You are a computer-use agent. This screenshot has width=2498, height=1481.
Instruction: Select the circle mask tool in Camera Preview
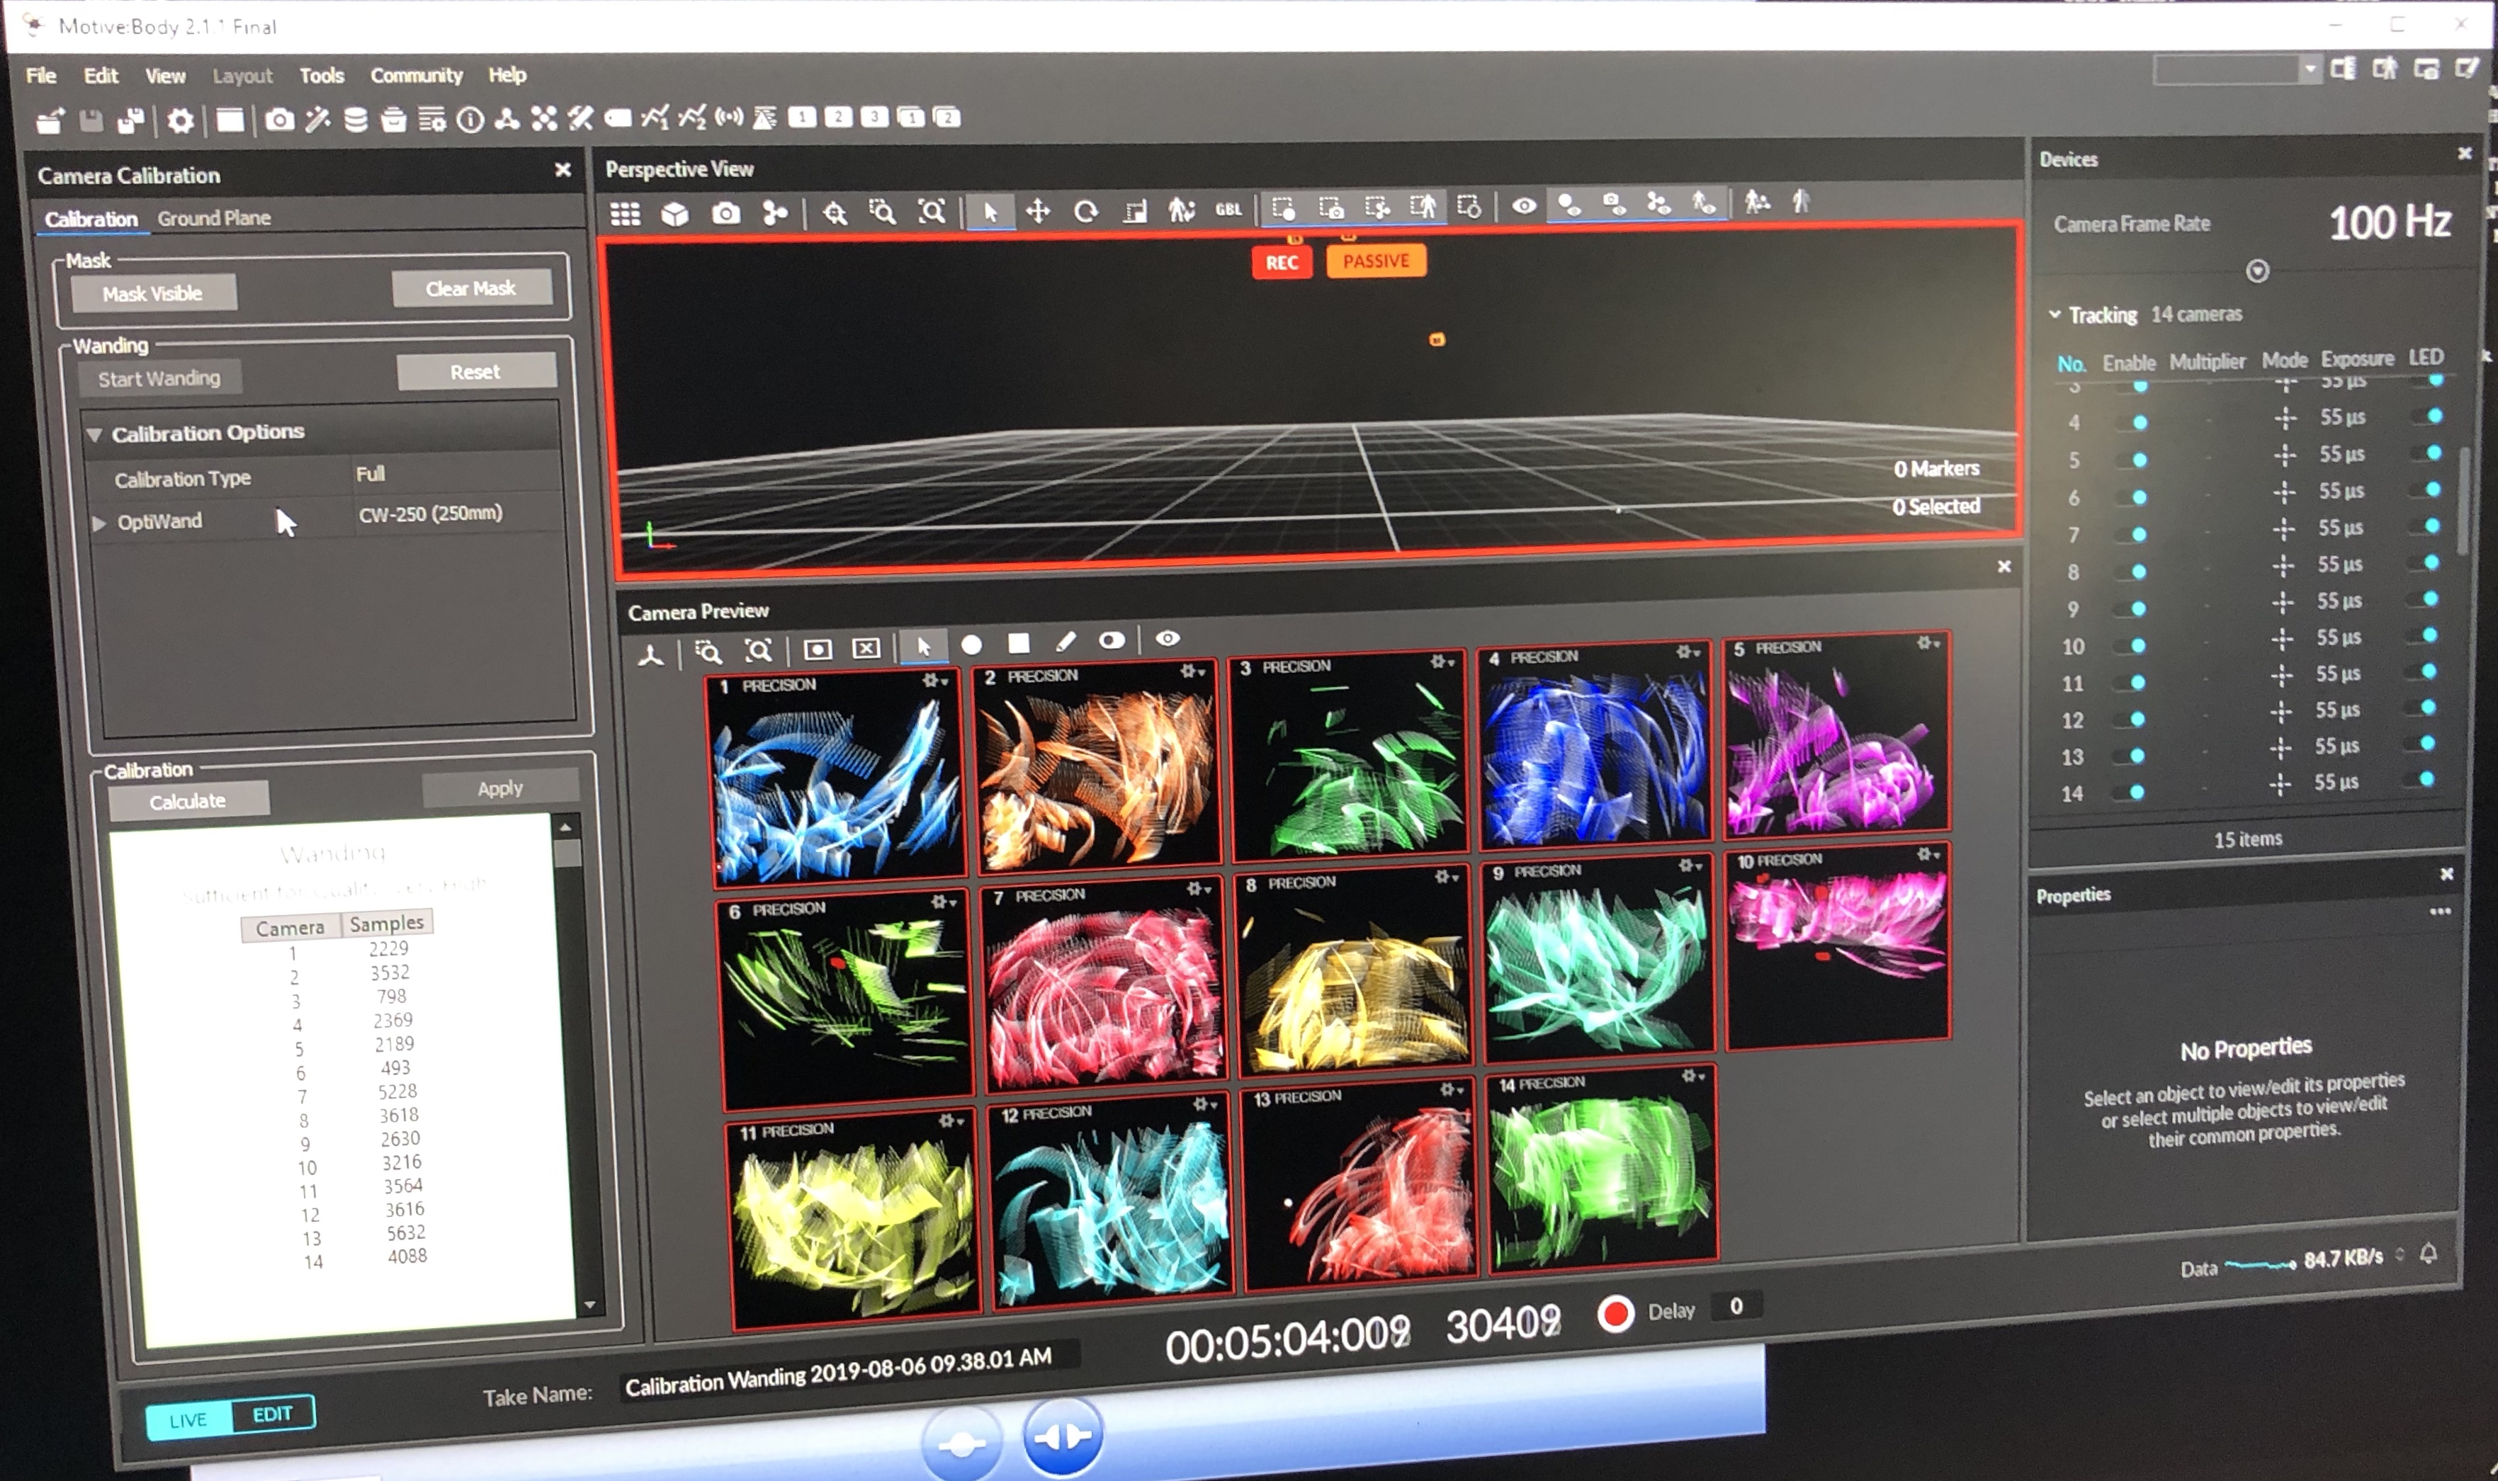971,645
